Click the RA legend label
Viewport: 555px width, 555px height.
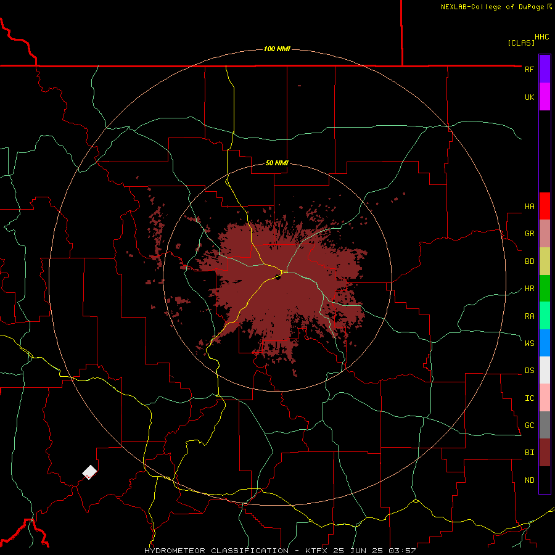[x=529, y=316]
